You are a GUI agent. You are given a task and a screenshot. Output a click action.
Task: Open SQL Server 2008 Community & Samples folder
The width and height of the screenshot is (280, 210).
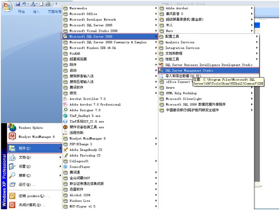pos(110,42)
